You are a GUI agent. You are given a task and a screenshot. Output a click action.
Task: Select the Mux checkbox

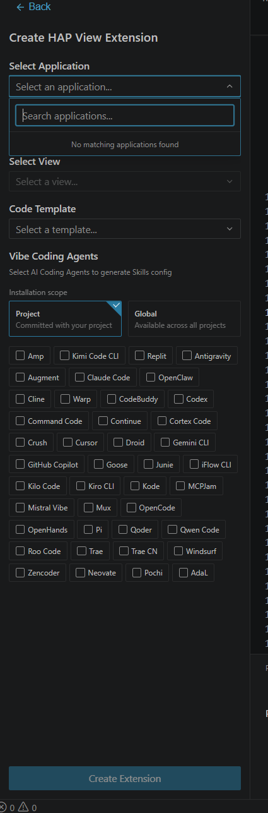pos(89,507)
